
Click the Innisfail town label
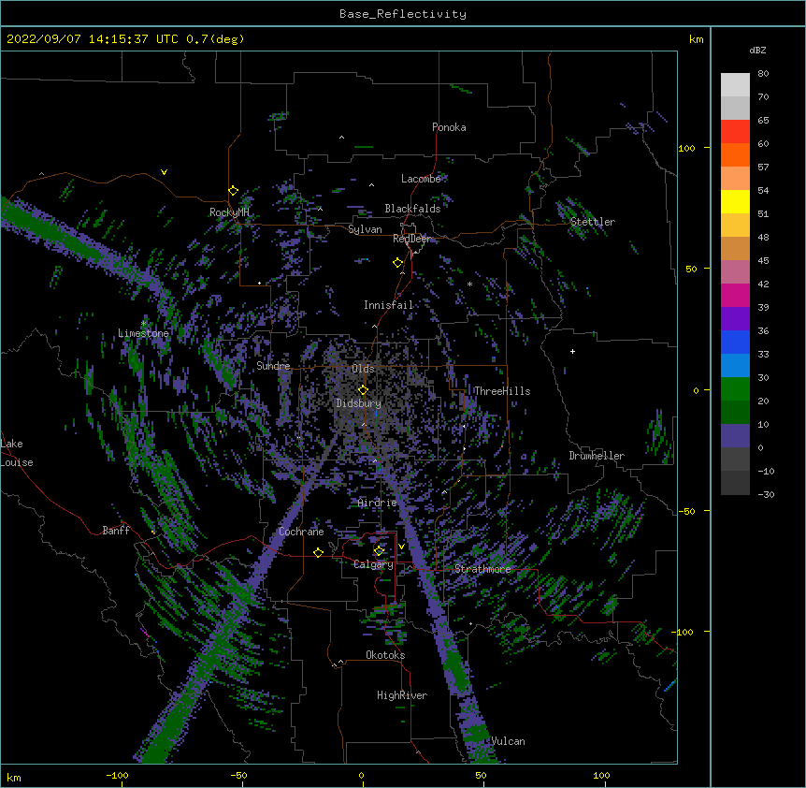(x=389, y=305)
